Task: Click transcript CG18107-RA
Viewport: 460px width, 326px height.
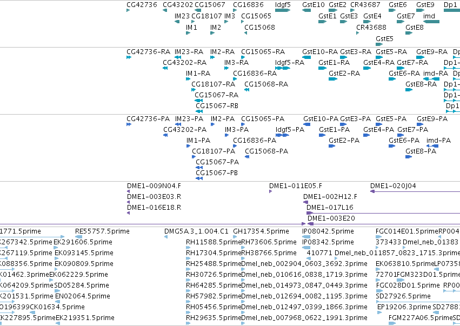Action: tap(213, 84)
